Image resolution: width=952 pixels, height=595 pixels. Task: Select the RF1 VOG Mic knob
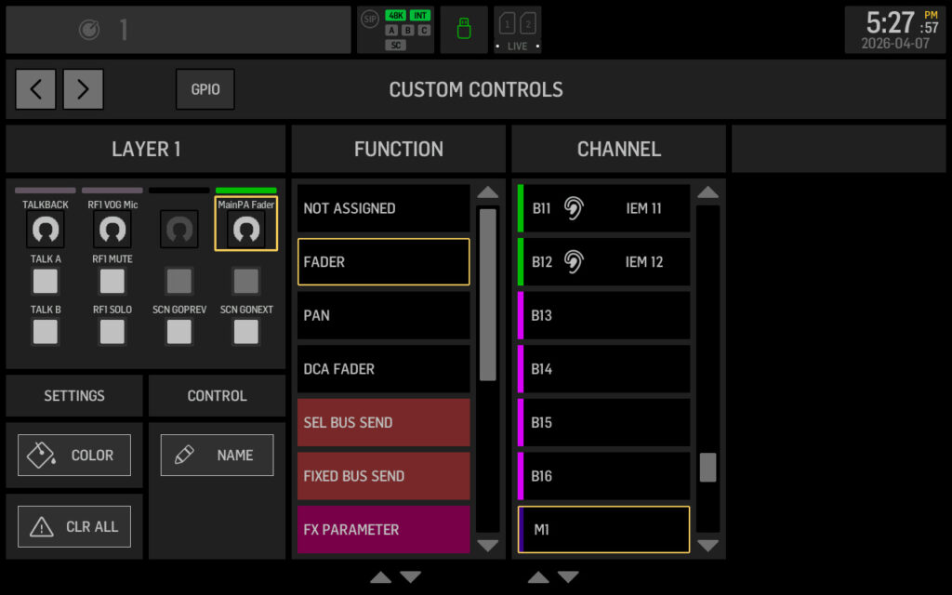pos(112,229)
